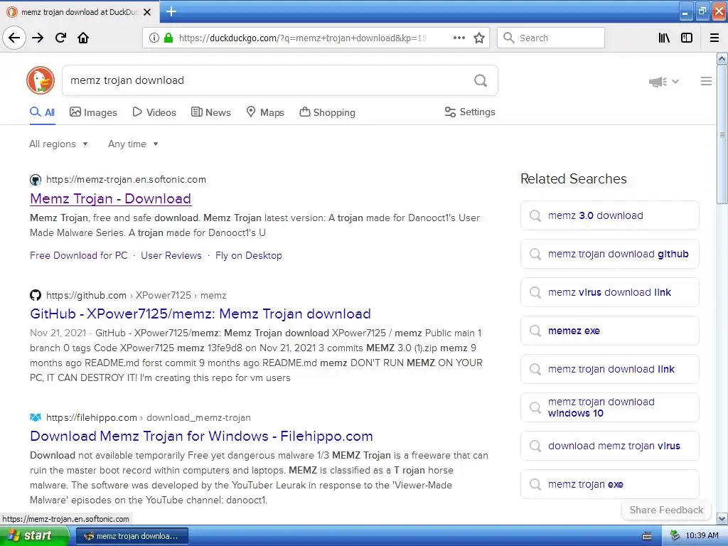Click the vertical scrollbar thumb
Viewport: 728px width, 546px height.
722,134
